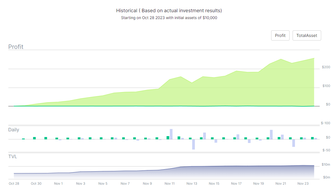Click the TVL area curve at its plateau
The height and width of the screenshot is (196, 334).
(253, 166)
